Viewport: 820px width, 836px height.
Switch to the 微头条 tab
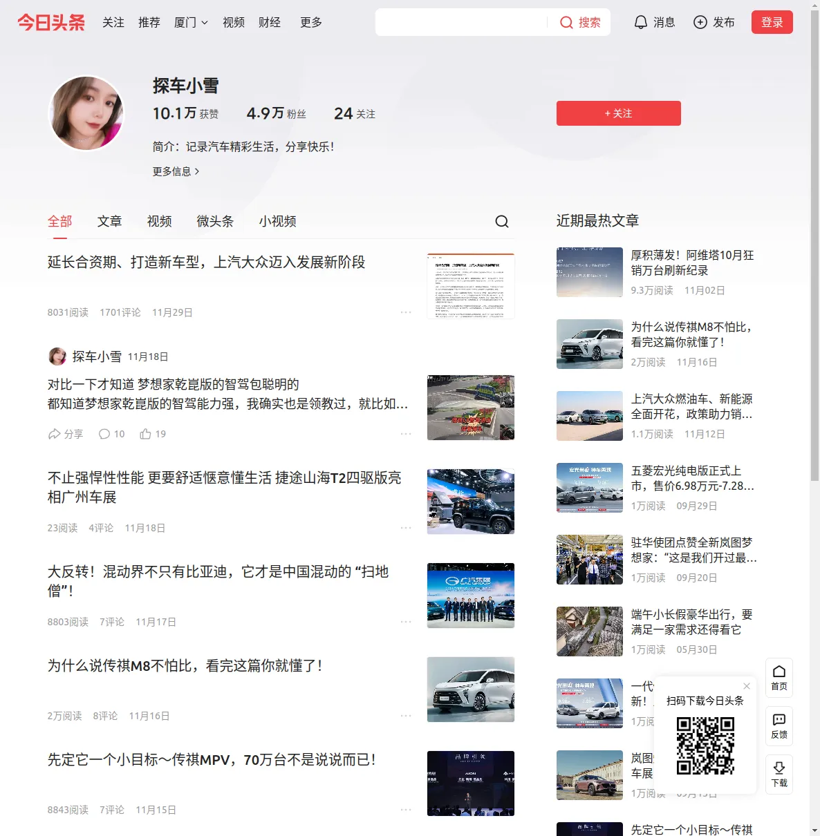pyautogui.click(x=215, y=221)
